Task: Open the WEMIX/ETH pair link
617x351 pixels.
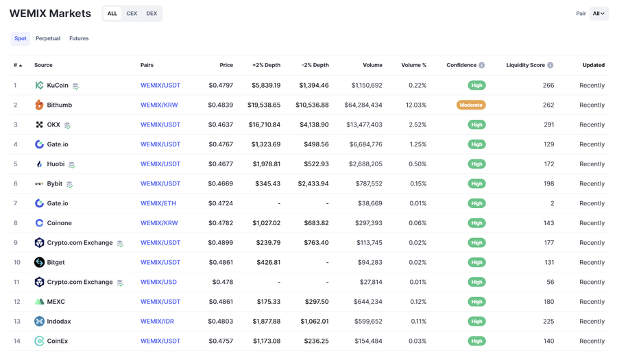Action: pyautogui.click(x=158, y=203)
